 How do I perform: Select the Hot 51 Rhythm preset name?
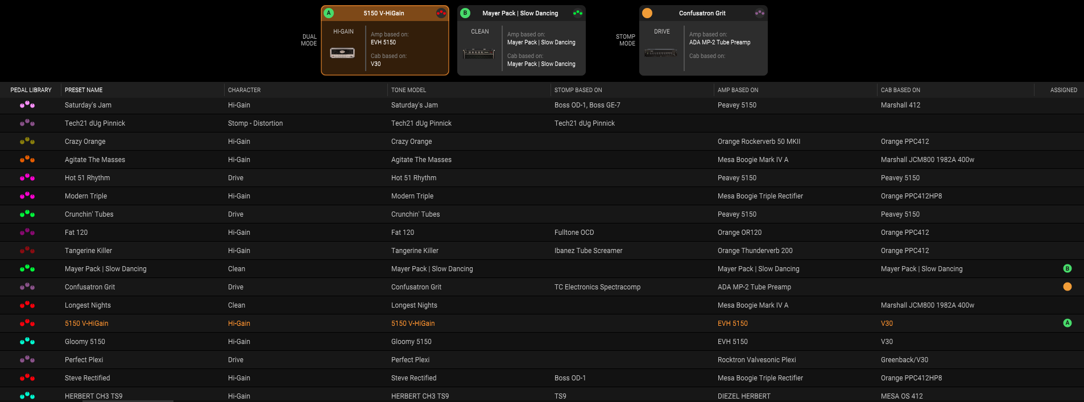click(88, 178)
